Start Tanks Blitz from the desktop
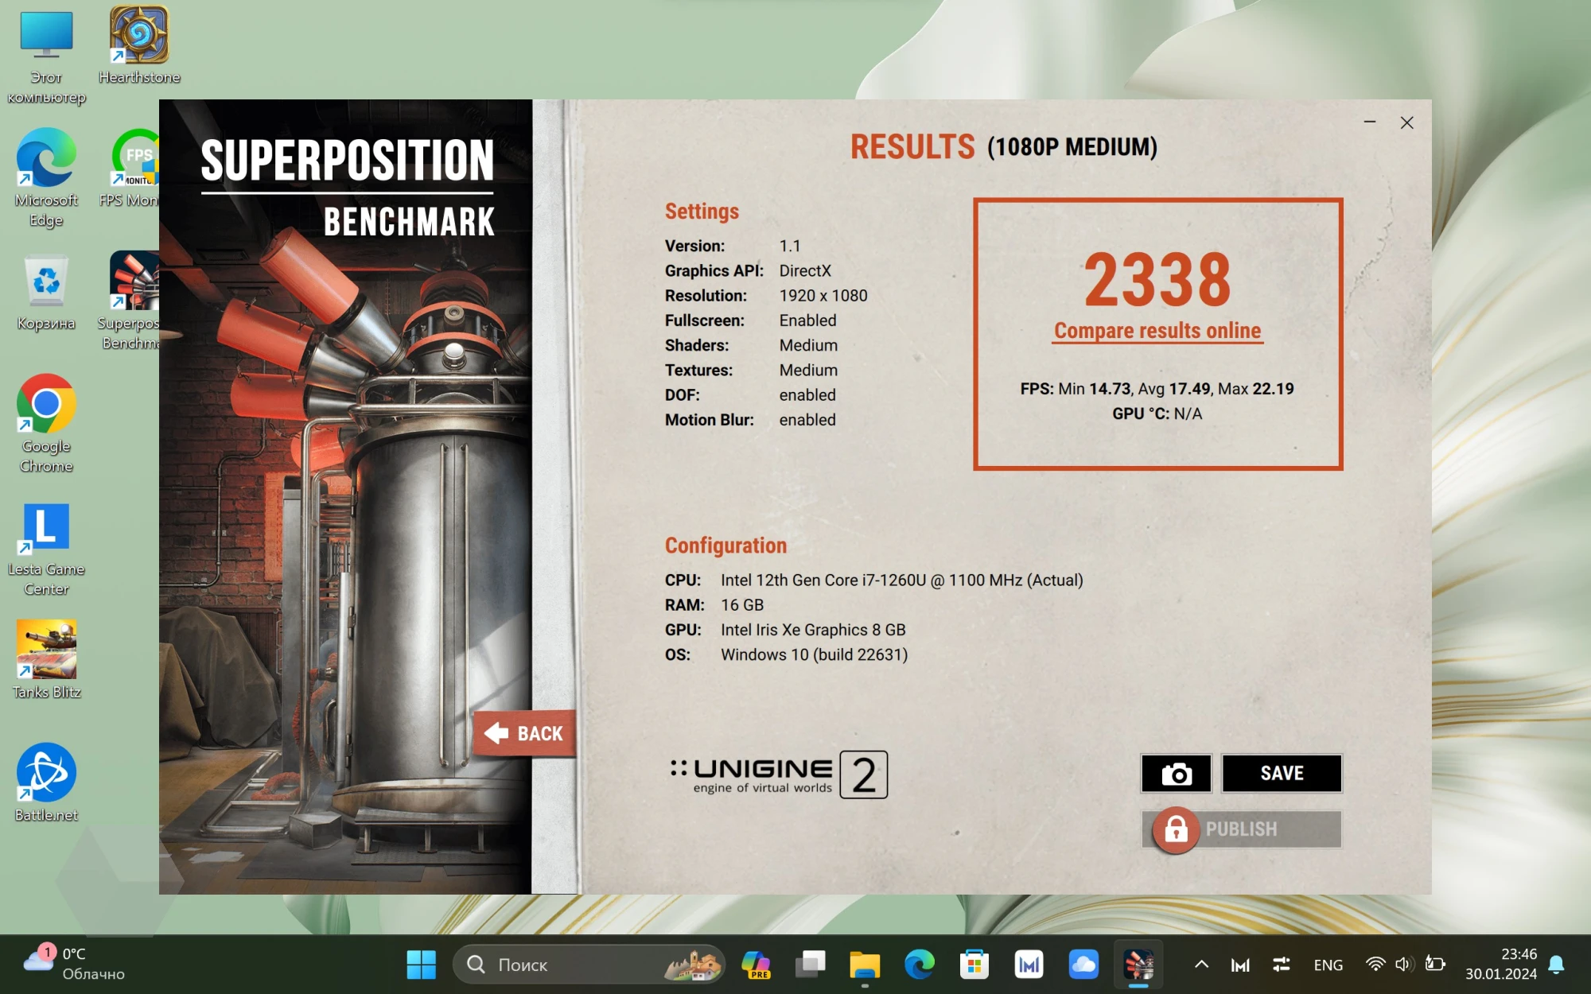Screen dimensions: 1591x994 click(46, 658)
